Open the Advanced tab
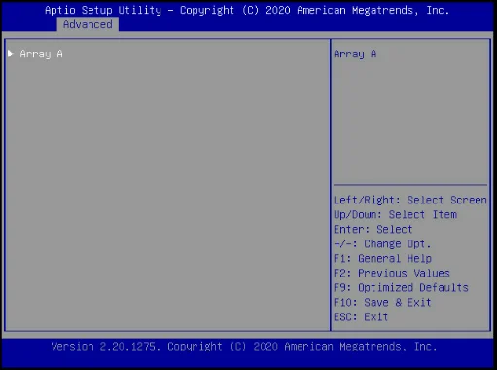497x370 pixels. click(88, 24)
